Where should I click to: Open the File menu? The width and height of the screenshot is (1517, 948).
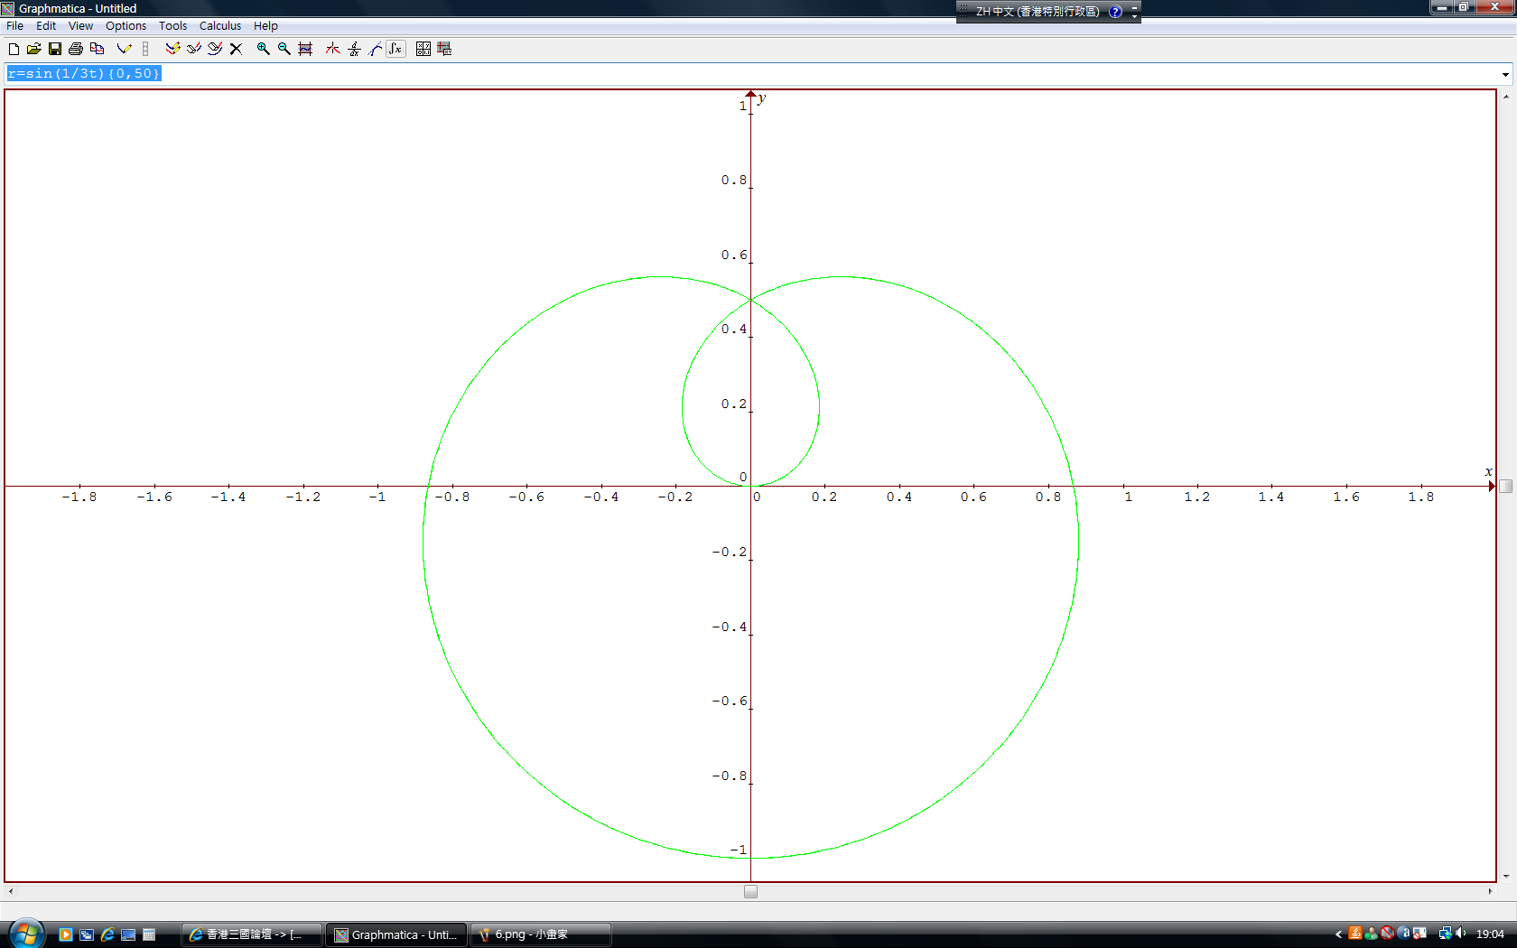(x=15, y=26)
